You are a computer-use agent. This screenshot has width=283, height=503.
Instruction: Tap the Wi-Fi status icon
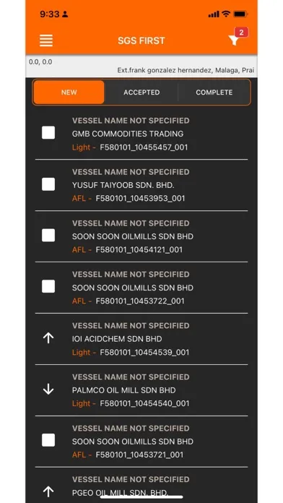226,14
